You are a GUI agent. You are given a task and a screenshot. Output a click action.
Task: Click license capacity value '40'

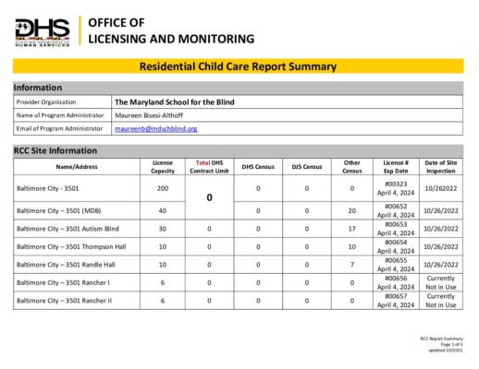(163, 210)
